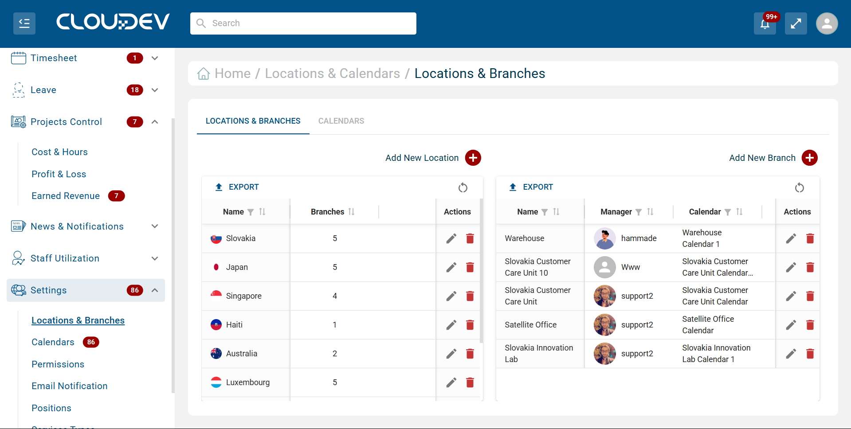The image size is (851, 429).
Task: Toggle fullscreen with the expand arrows icon
Action: [796, 23]
